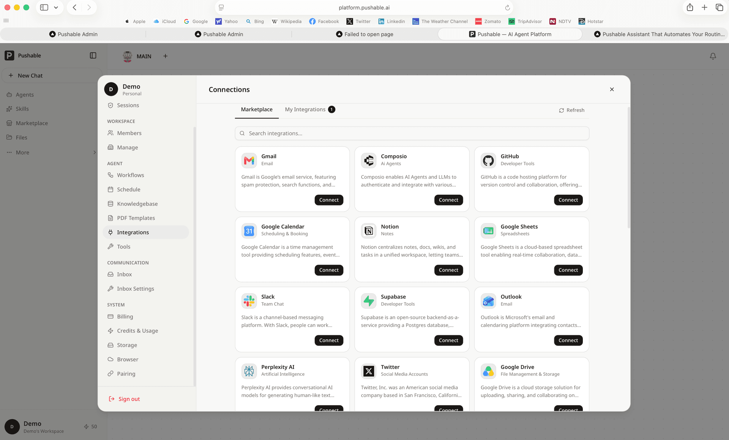Viewport: 729px width, 440px height.
Task: Open Inbox Settings
Action: (x=146, y=289)
